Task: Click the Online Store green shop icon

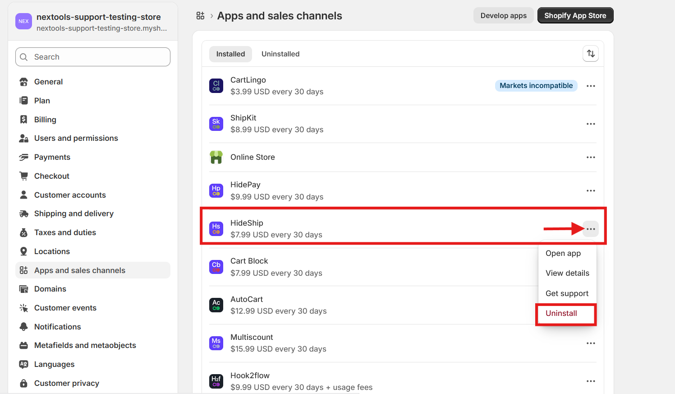Action: pyautogui.click(x=216, y=157)
